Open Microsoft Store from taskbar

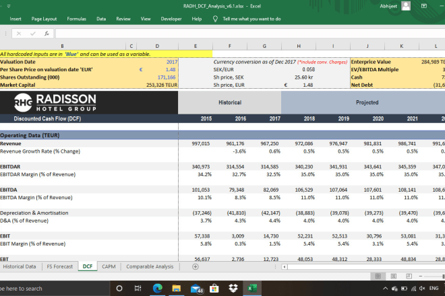[x=214, y=289]
